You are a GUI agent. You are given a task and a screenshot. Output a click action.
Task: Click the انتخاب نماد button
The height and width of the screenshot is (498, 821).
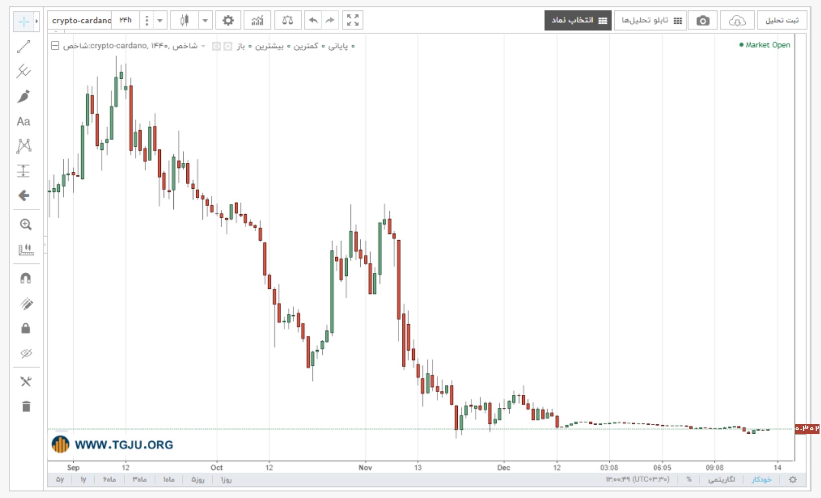pos(578,20)
